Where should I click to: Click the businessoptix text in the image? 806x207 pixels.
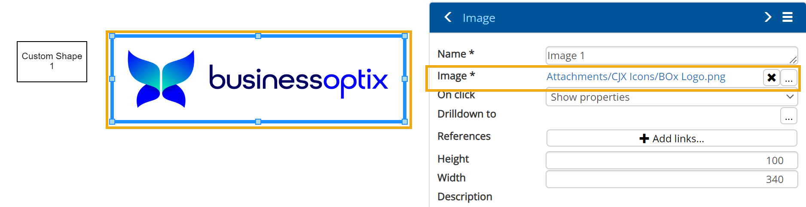298,80
